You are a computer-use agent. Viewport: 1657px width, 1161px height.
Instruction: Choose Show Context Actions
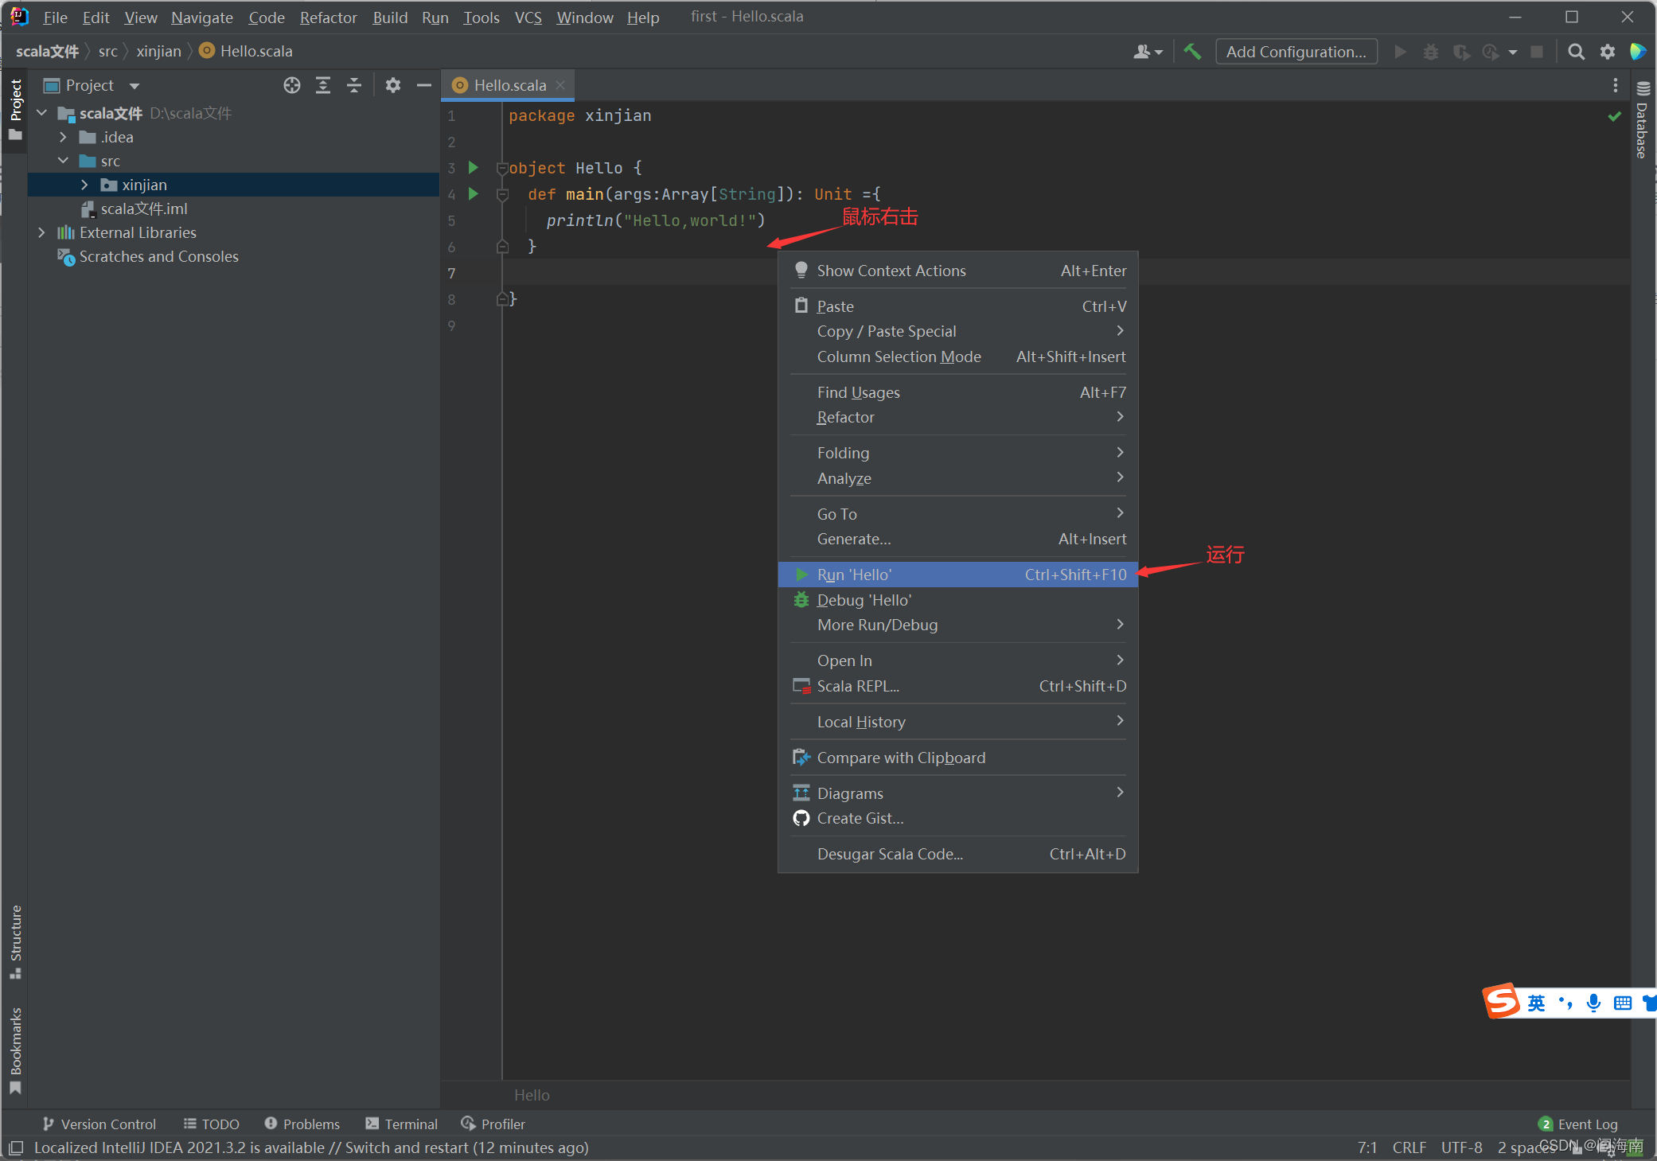958,271
